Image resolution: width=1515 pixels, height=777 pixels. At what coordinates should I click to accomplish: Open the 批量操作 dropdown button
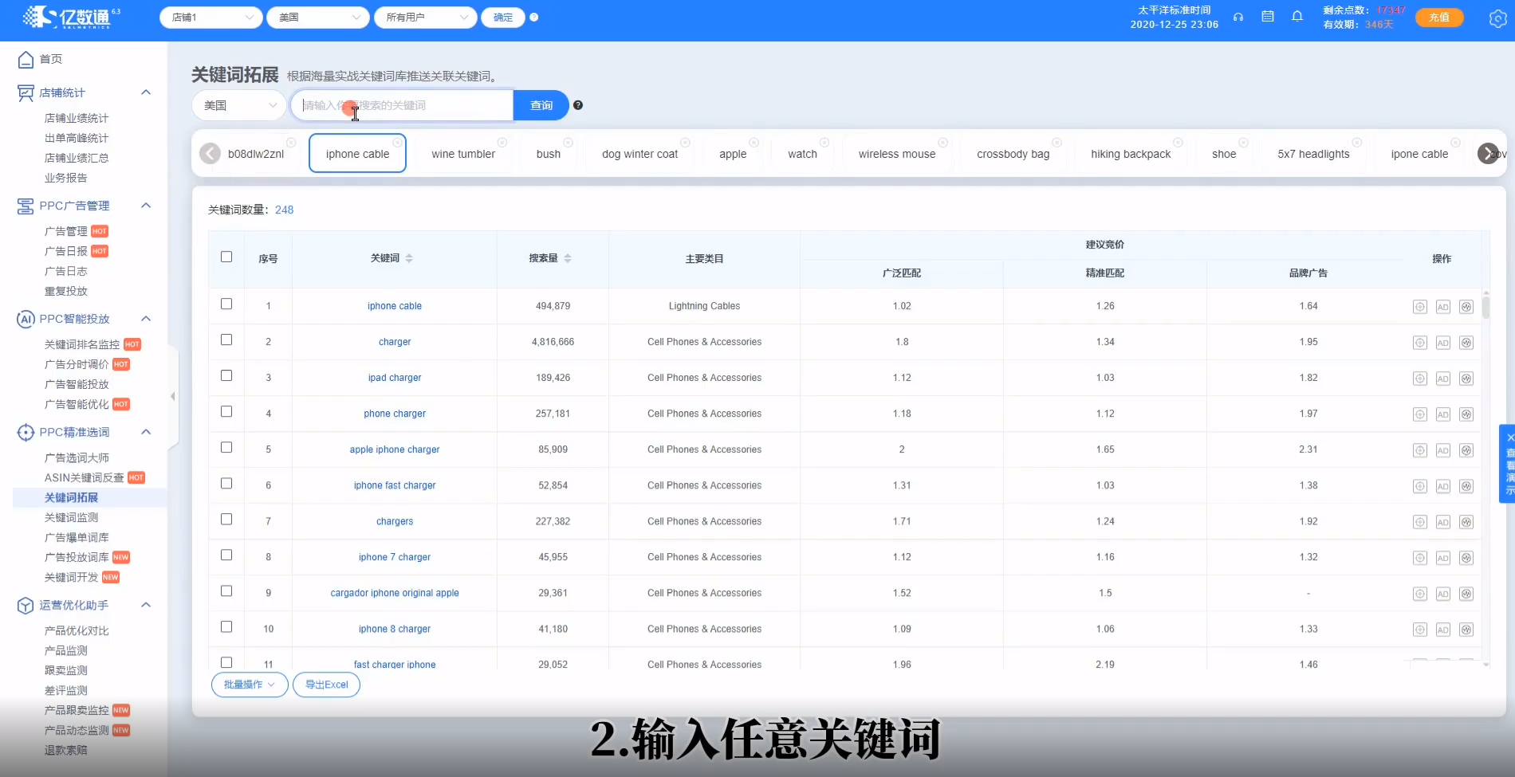click(x=250, y=685)
